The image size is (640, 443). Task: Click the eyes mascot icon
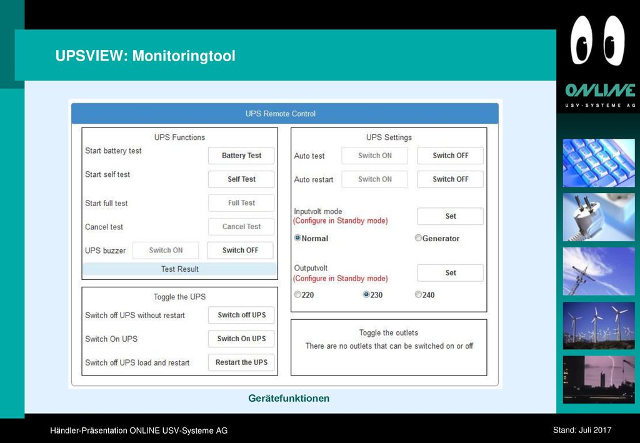tap(597, 40)
